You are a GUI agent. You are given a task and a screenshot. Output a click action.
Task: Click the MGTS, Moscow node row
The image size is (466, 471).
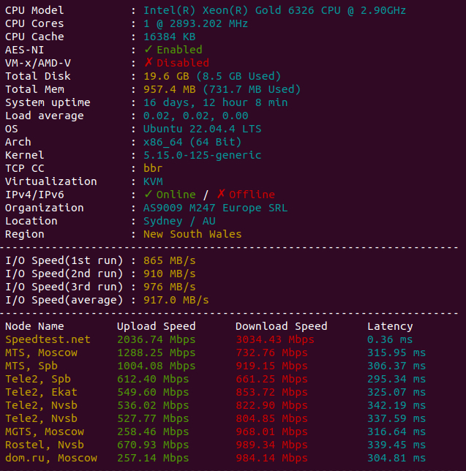(44, 432)
